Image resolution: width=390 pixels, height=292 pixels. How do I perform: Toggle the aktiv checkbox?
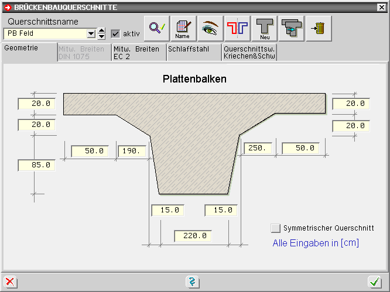click(115, 34)
